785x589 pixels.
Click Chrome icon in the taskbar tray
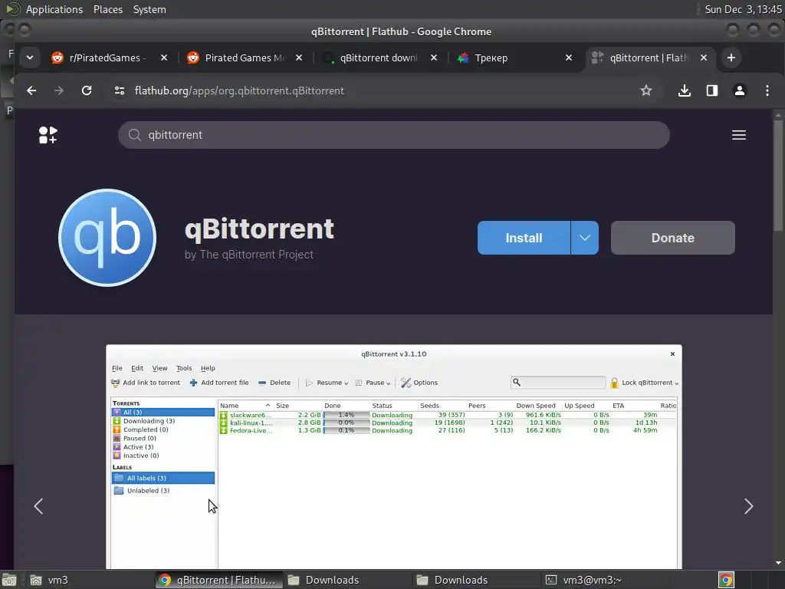pyautogui.click(x=726, y=580)
